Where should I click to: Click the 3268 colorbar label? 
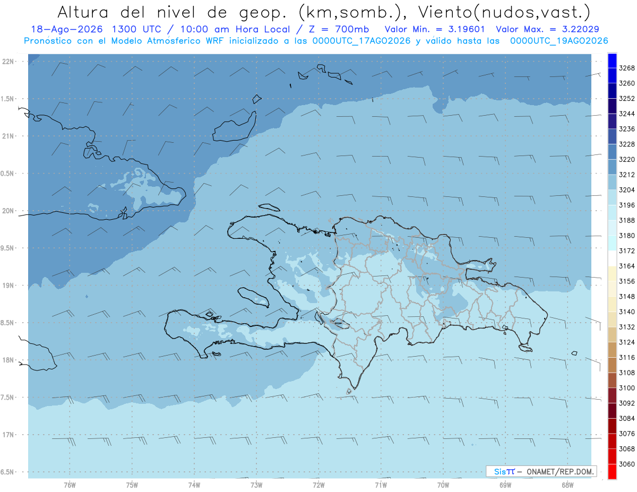pyautogui.click(x=627, y=68)
